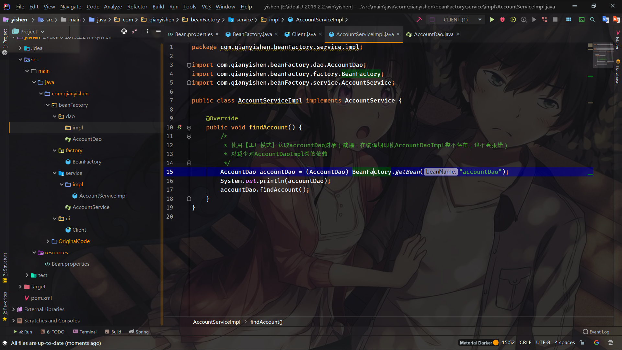Open the Maven side panel
The width and height of the screenshot is (622, 350).
(x=618, y=41)
